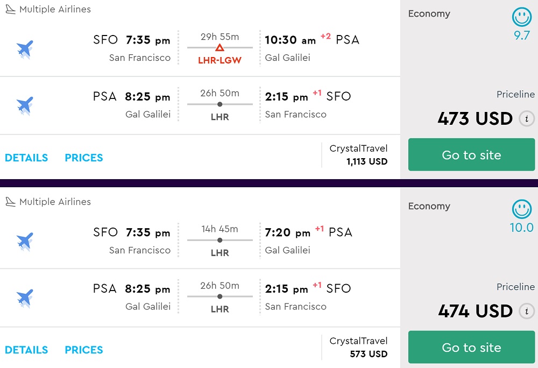Image resolution: width=538 pixels, height=368 pixels.
Task: Click plane icon for 29h 55m outbound flight
Action: 25,48
